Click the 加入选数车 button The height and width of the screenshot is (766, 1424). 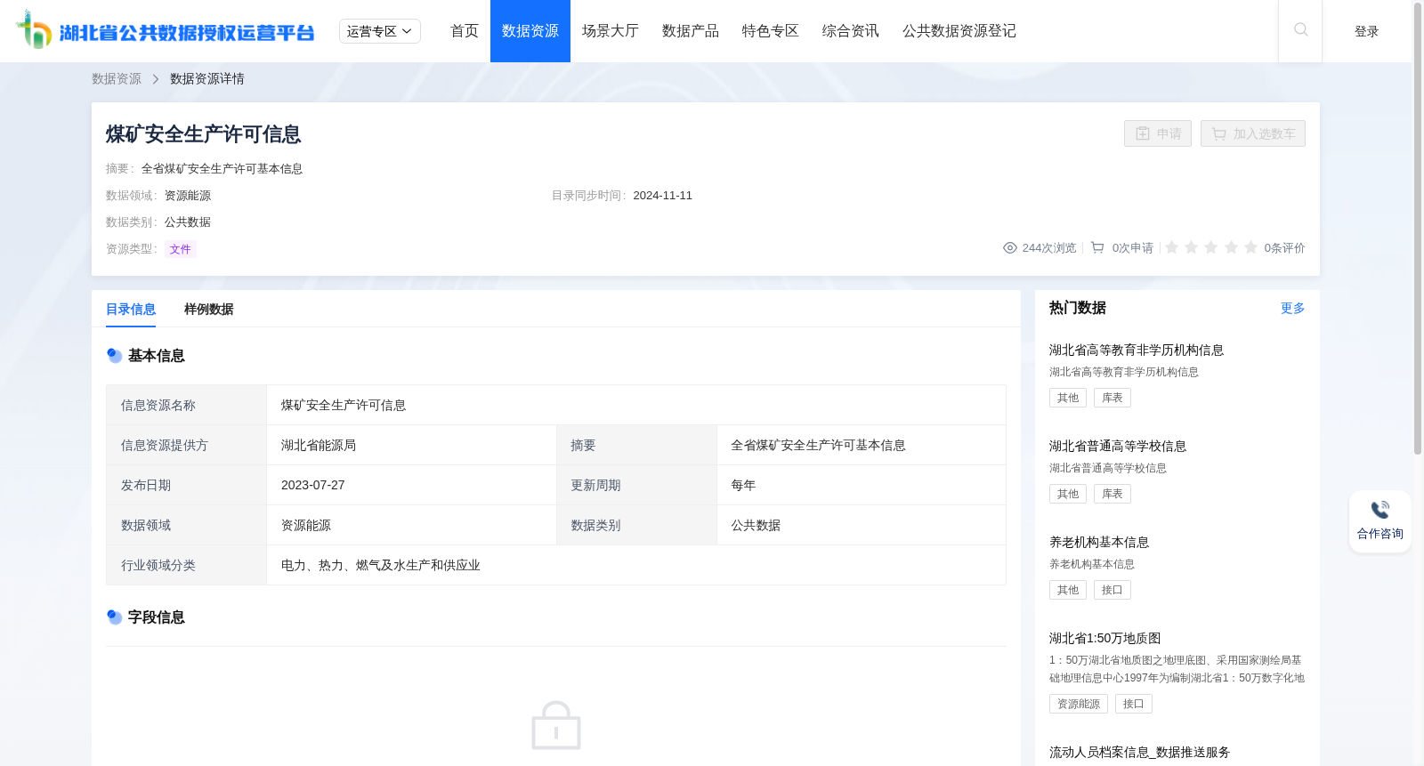coord(1253,133)
